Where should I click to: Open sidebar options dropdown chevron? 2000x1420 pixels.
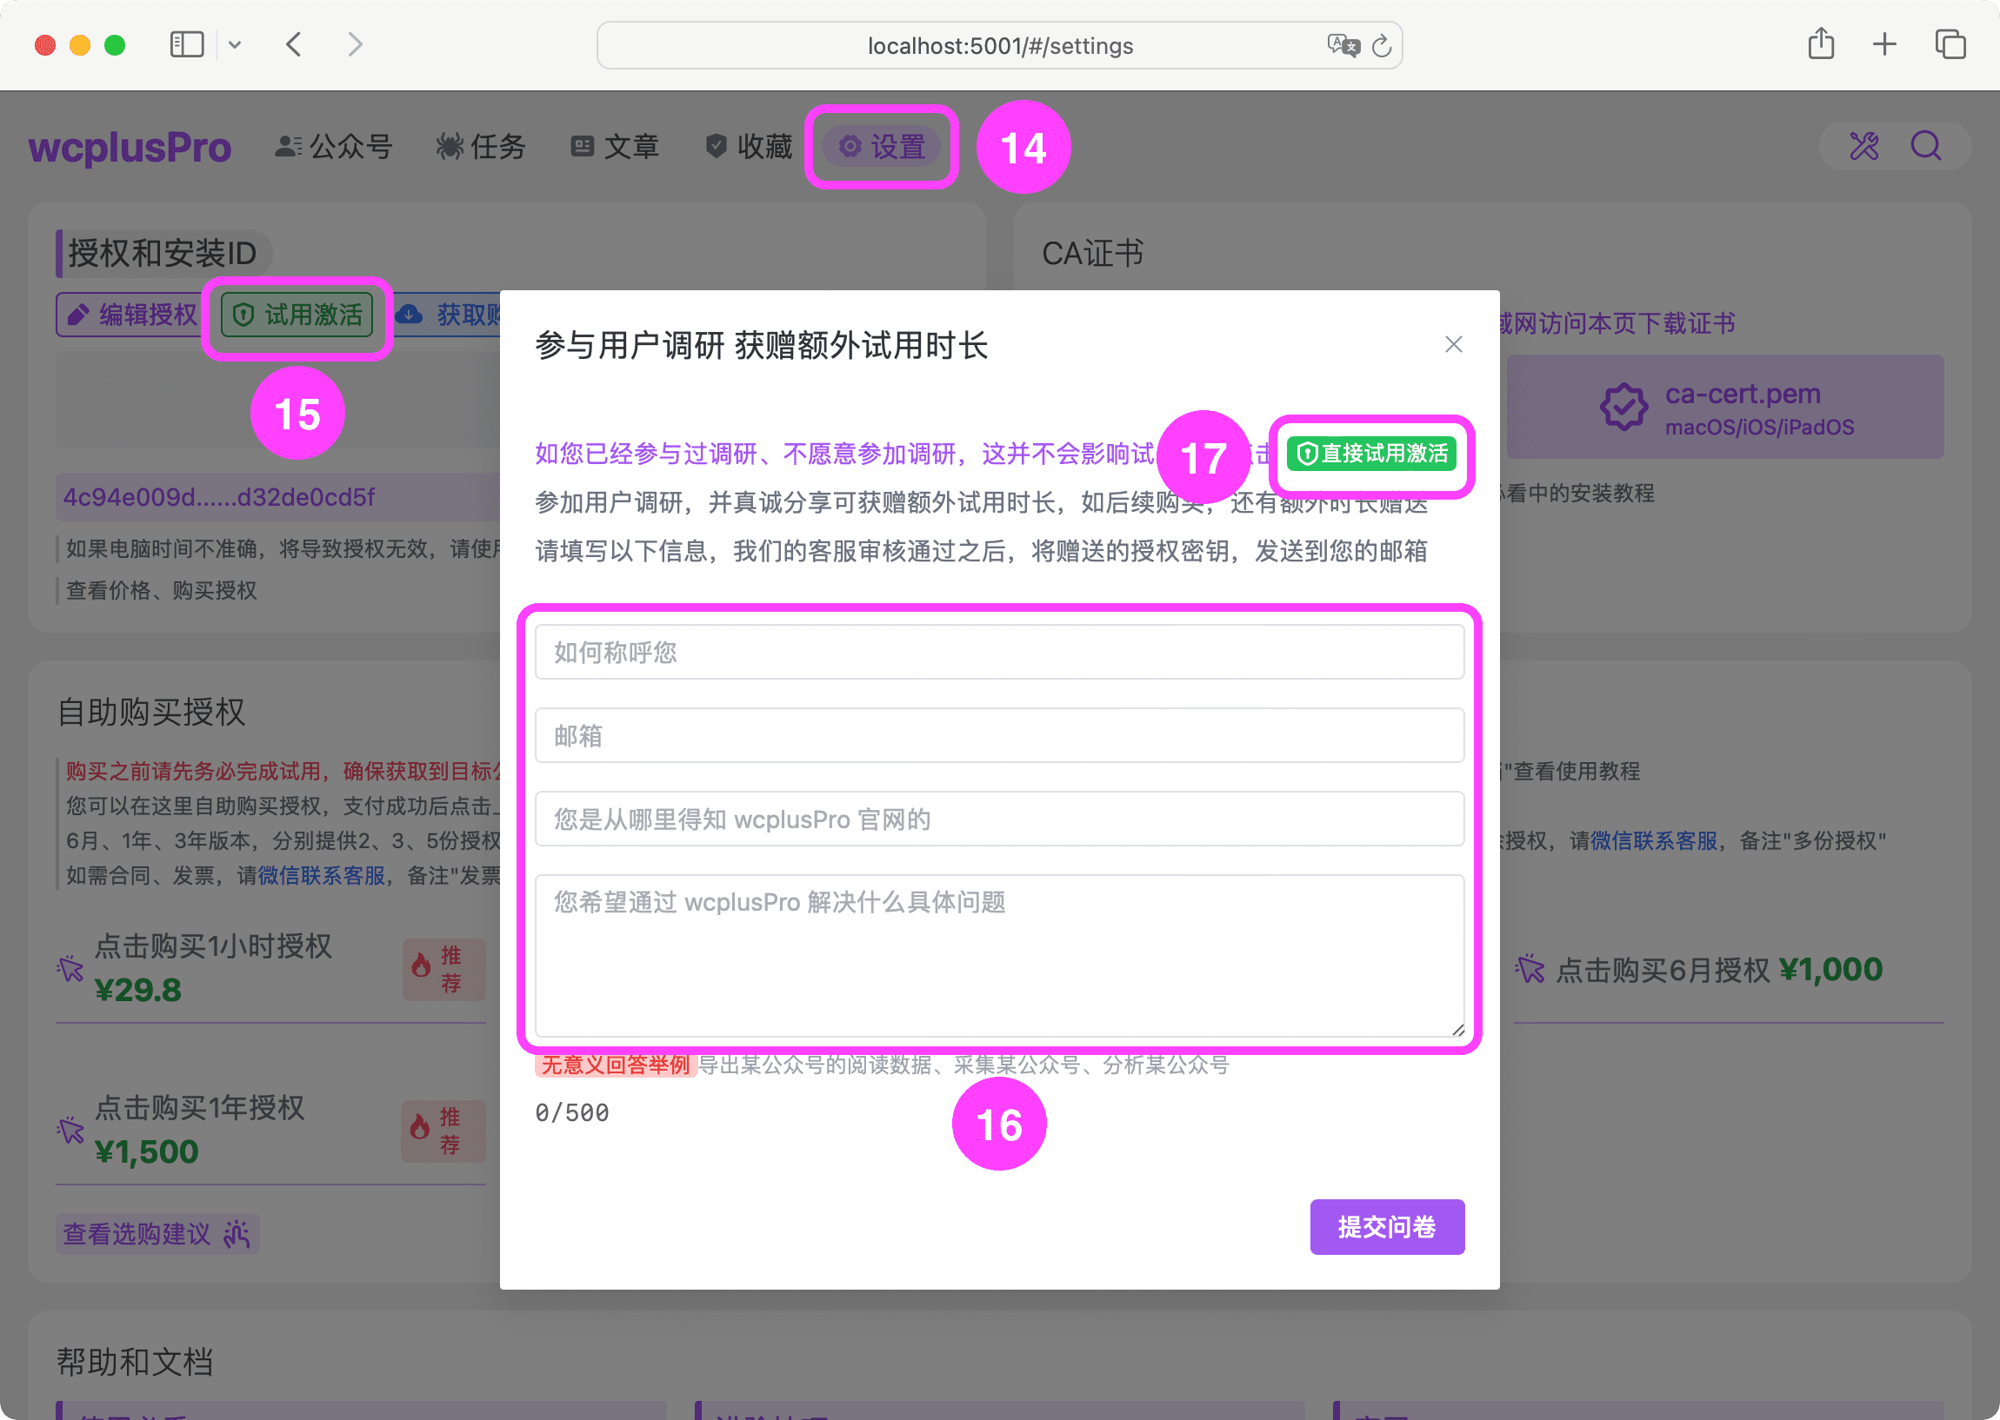235,44
